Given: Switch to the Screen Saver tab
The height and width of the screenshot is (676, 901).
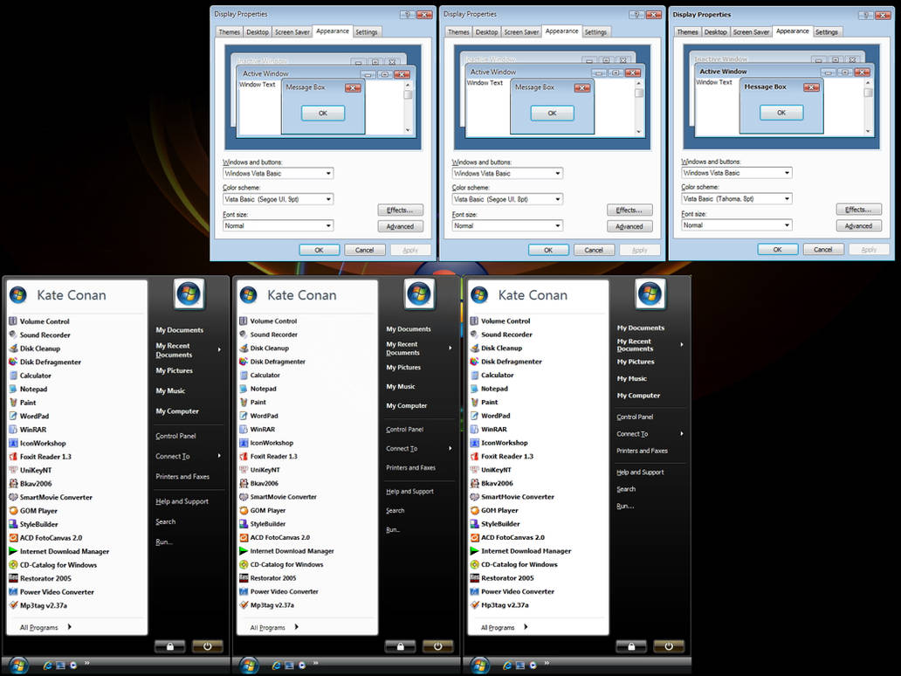Looking at the screenshot, I should pos(292,31).
